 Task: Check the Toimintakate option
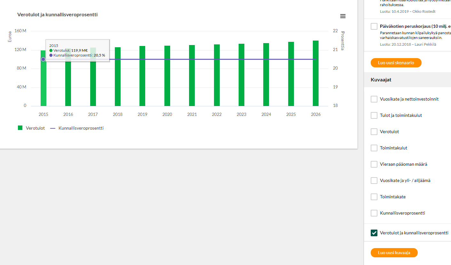tap(374, 197)
